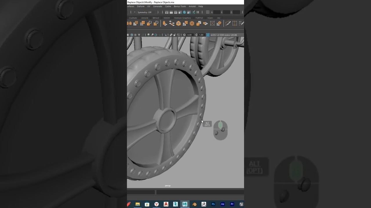Switch to the Bifrost shelf tab
This screenshot has width=371, height=208.
tap(156, 18)
